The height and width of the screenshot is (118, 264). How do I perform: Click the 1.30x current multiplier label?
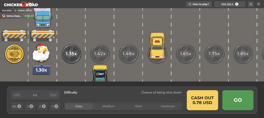pos(41,70)
